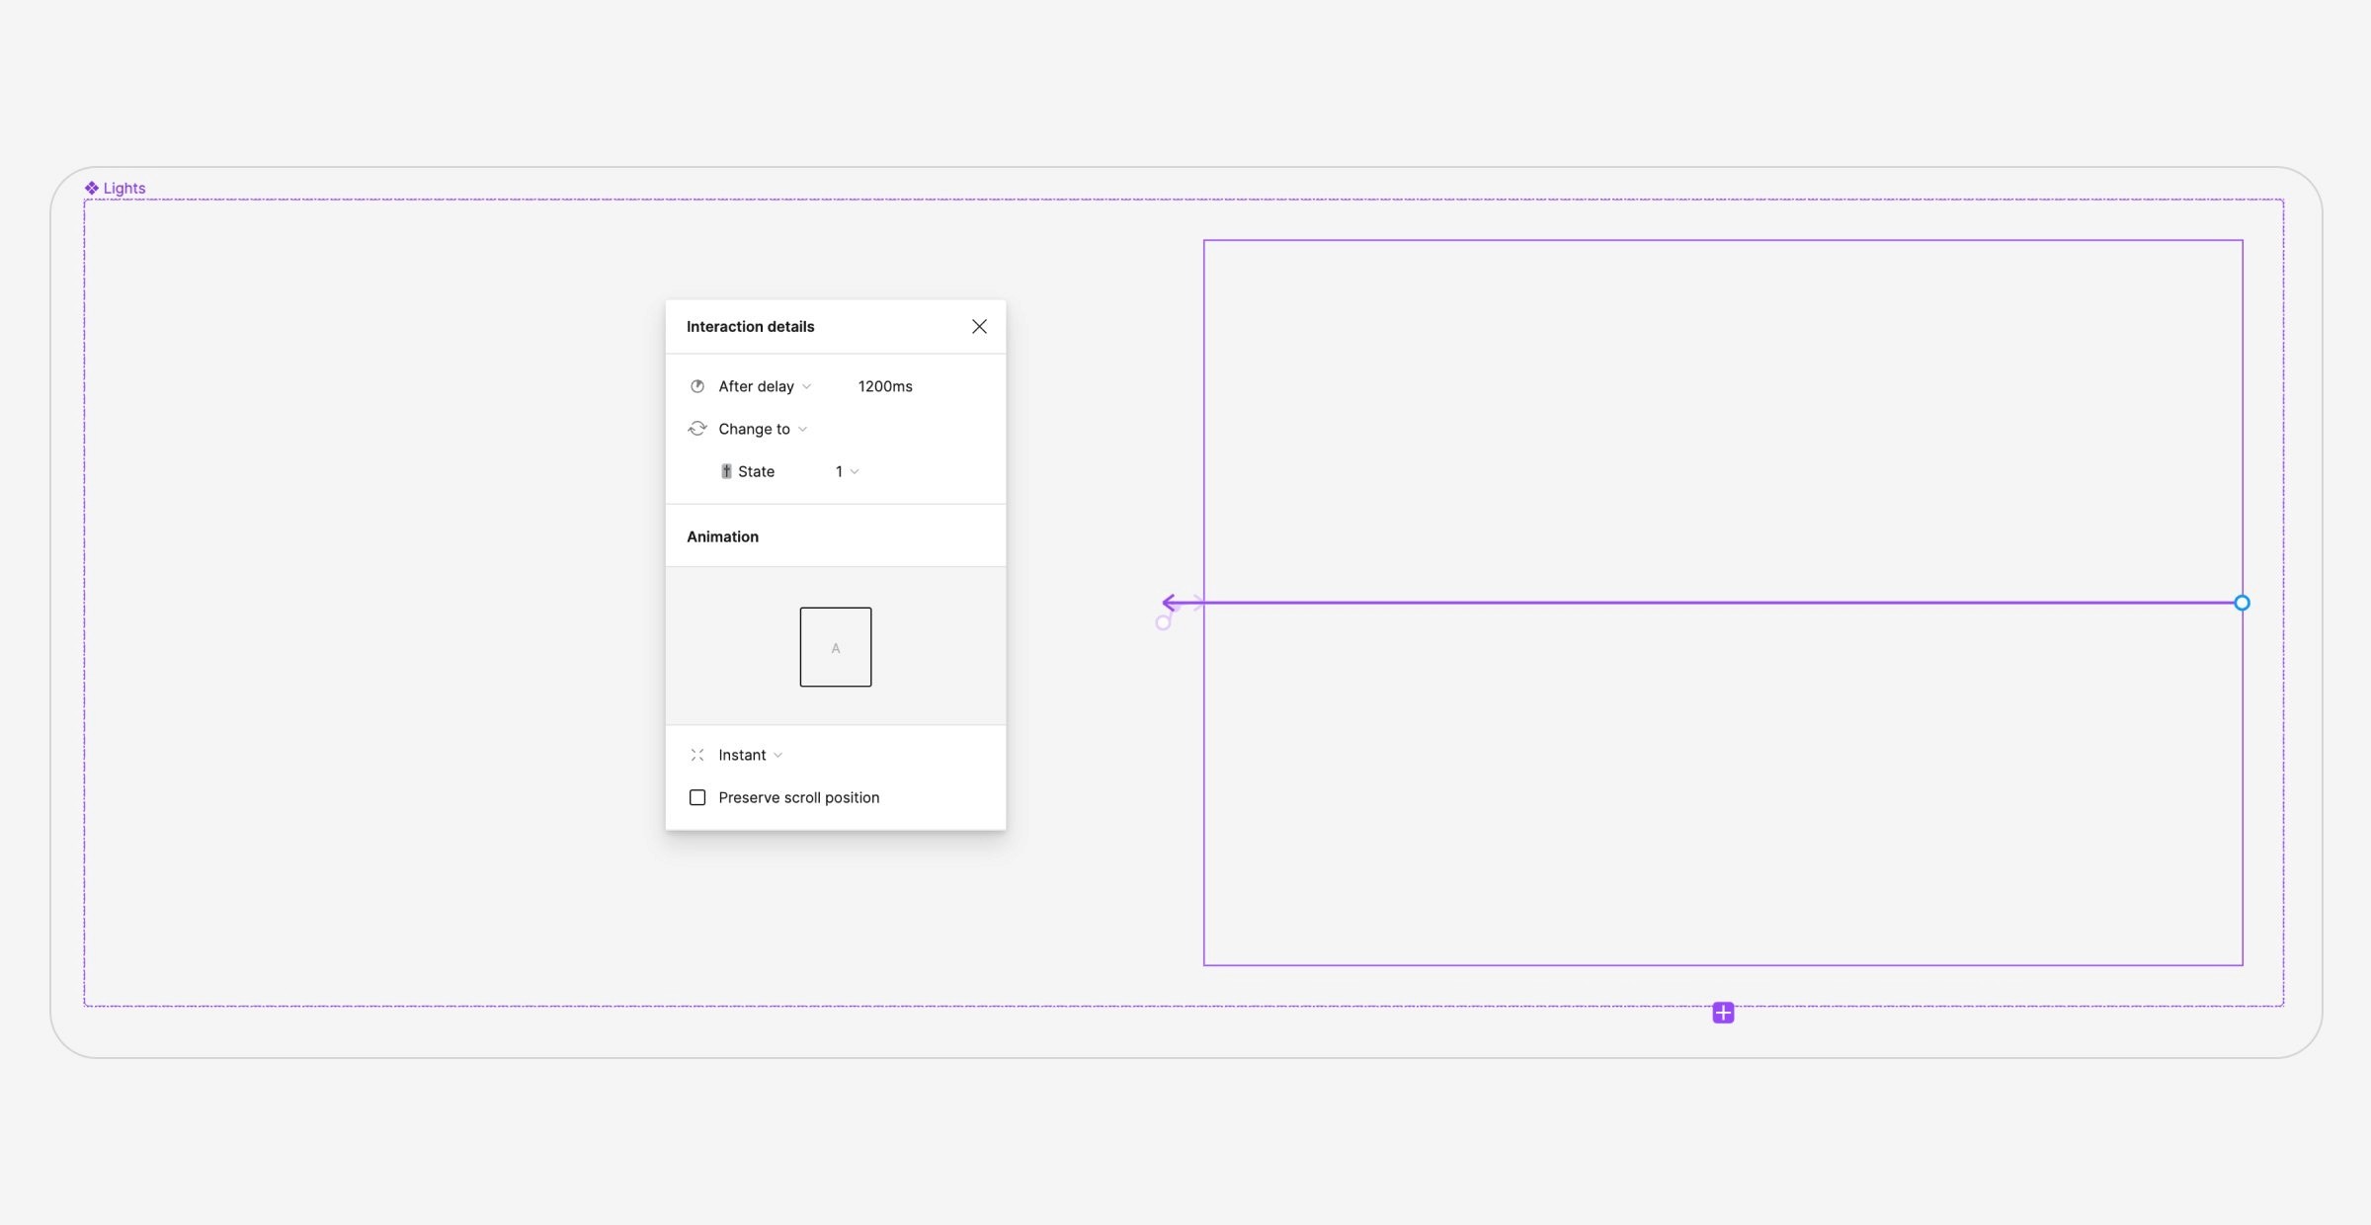Screen dimensions: 2371x1225
Task: Click the purple plus add variant button
Action: pos(1723,1013)
